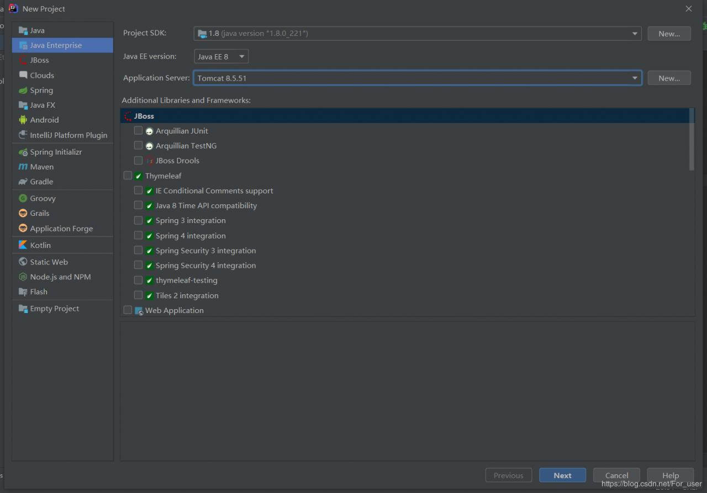Click the JBoss sidebar icon
The height and width of the screenshot is (493, 707).
point(23,60)
